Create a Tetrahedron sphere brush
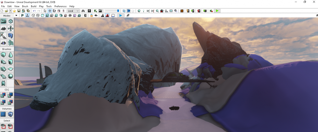Screen dimensions: 318x132 [x=10, y=76]
